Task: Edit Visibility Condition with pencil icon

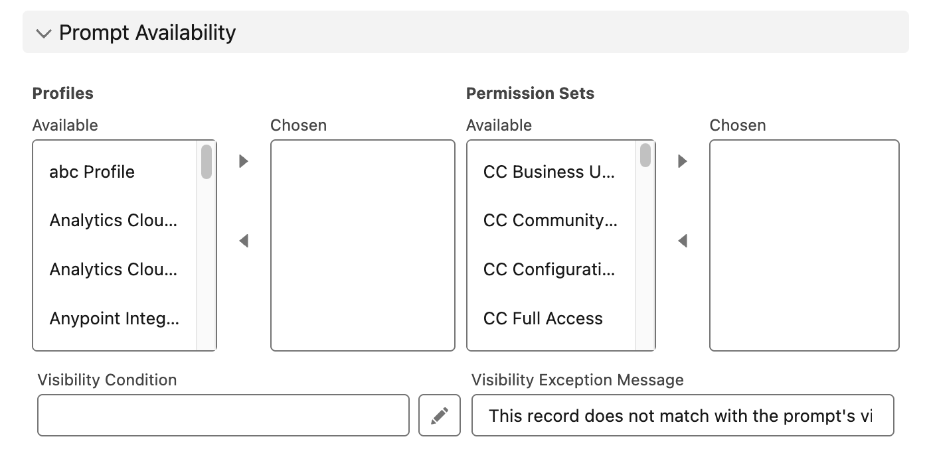Action: [439, 416]
